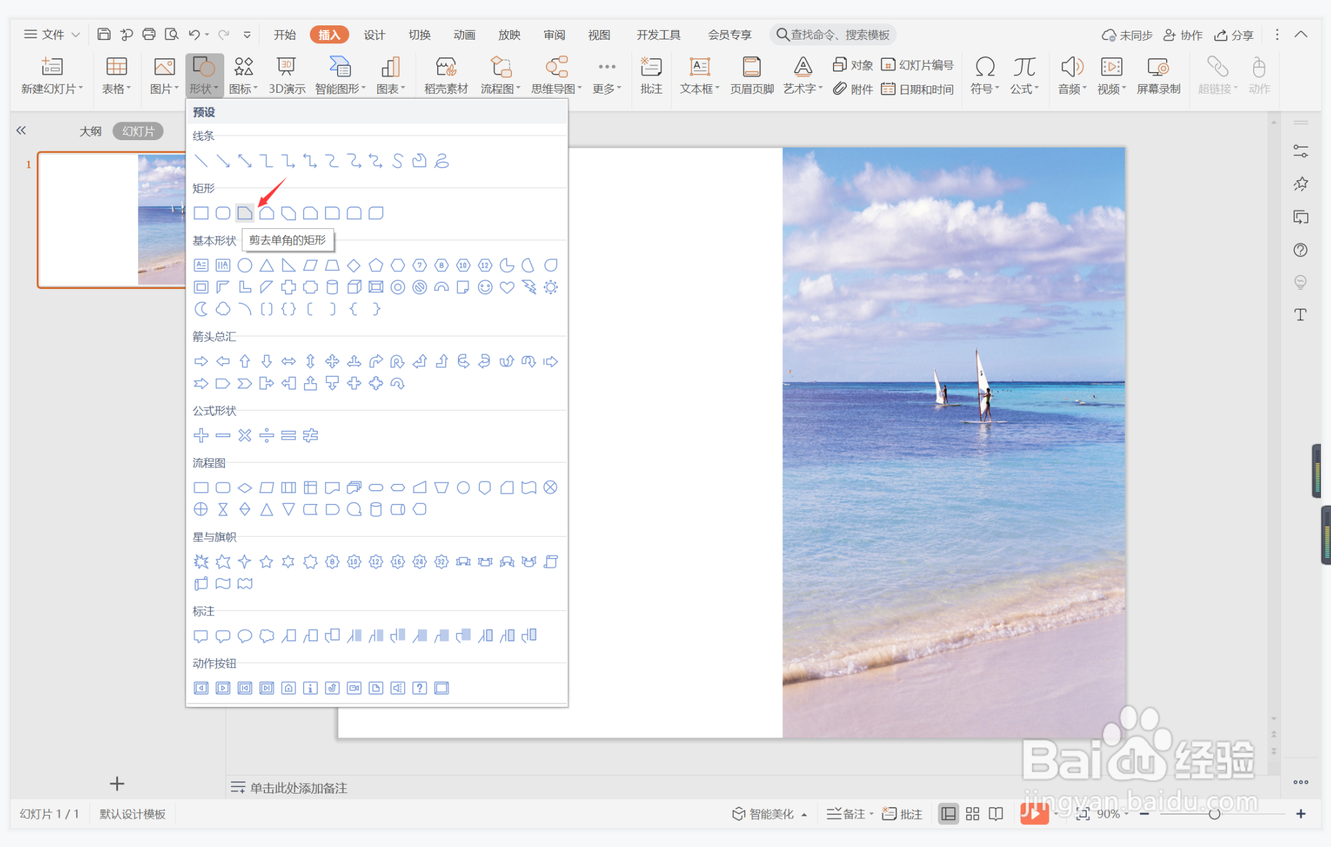
Task: Open the 设计 design tab
Action: [x=374, y=35]
